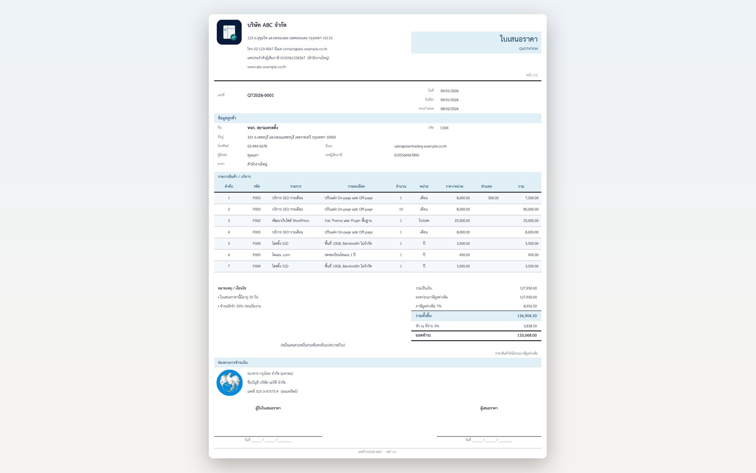Click the email sales@siamtrading-example.co.th
Image resolution: width=756 pixels, height=473 pixels.
click(x=420, y=146)
